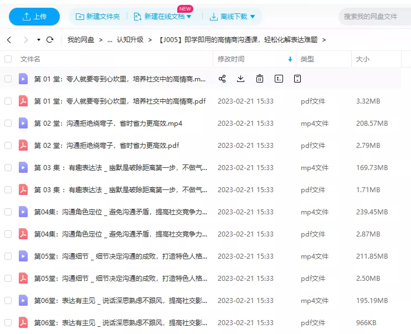Viewport: 411px width, 334px height.
Task: Click the delete trash icon on first row
Action: click(x=259, y=79)
